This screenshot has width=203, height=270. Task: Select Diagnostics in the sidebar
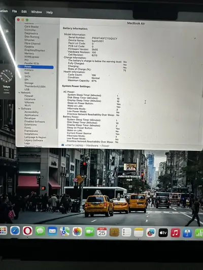[x=31, y=33]
